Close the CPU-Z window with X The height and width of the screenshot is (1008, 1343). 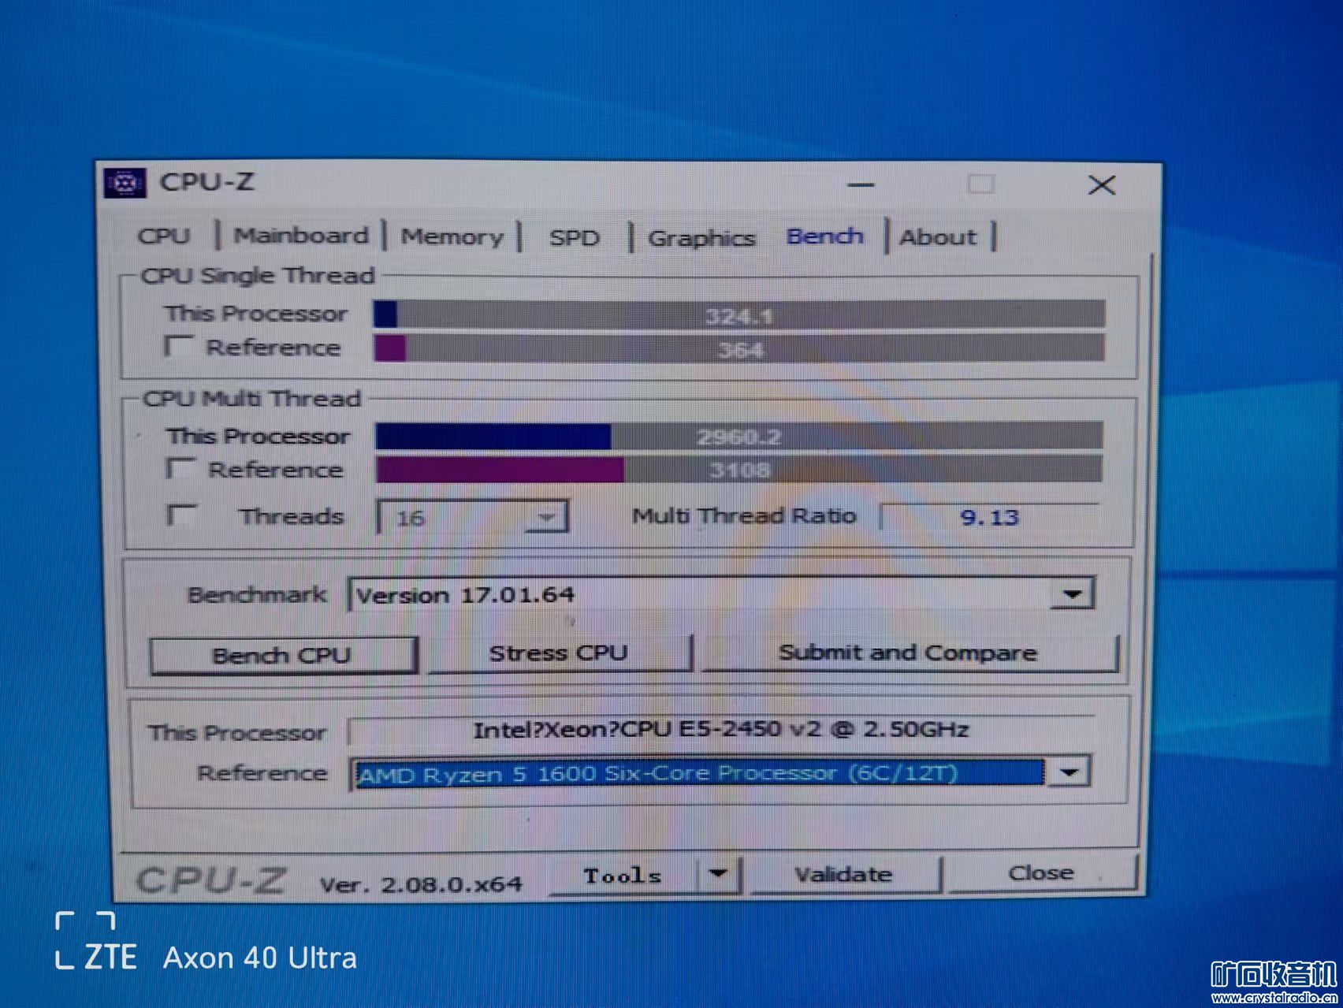1102,185
